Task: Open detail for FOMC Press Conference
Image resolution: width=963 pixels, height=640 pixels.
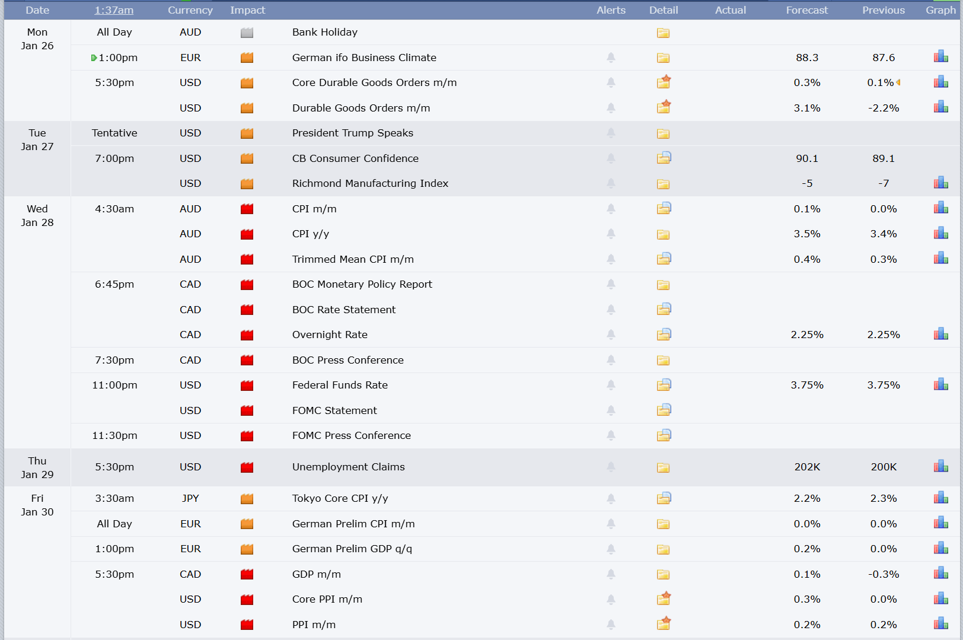Action: [664, 435]
